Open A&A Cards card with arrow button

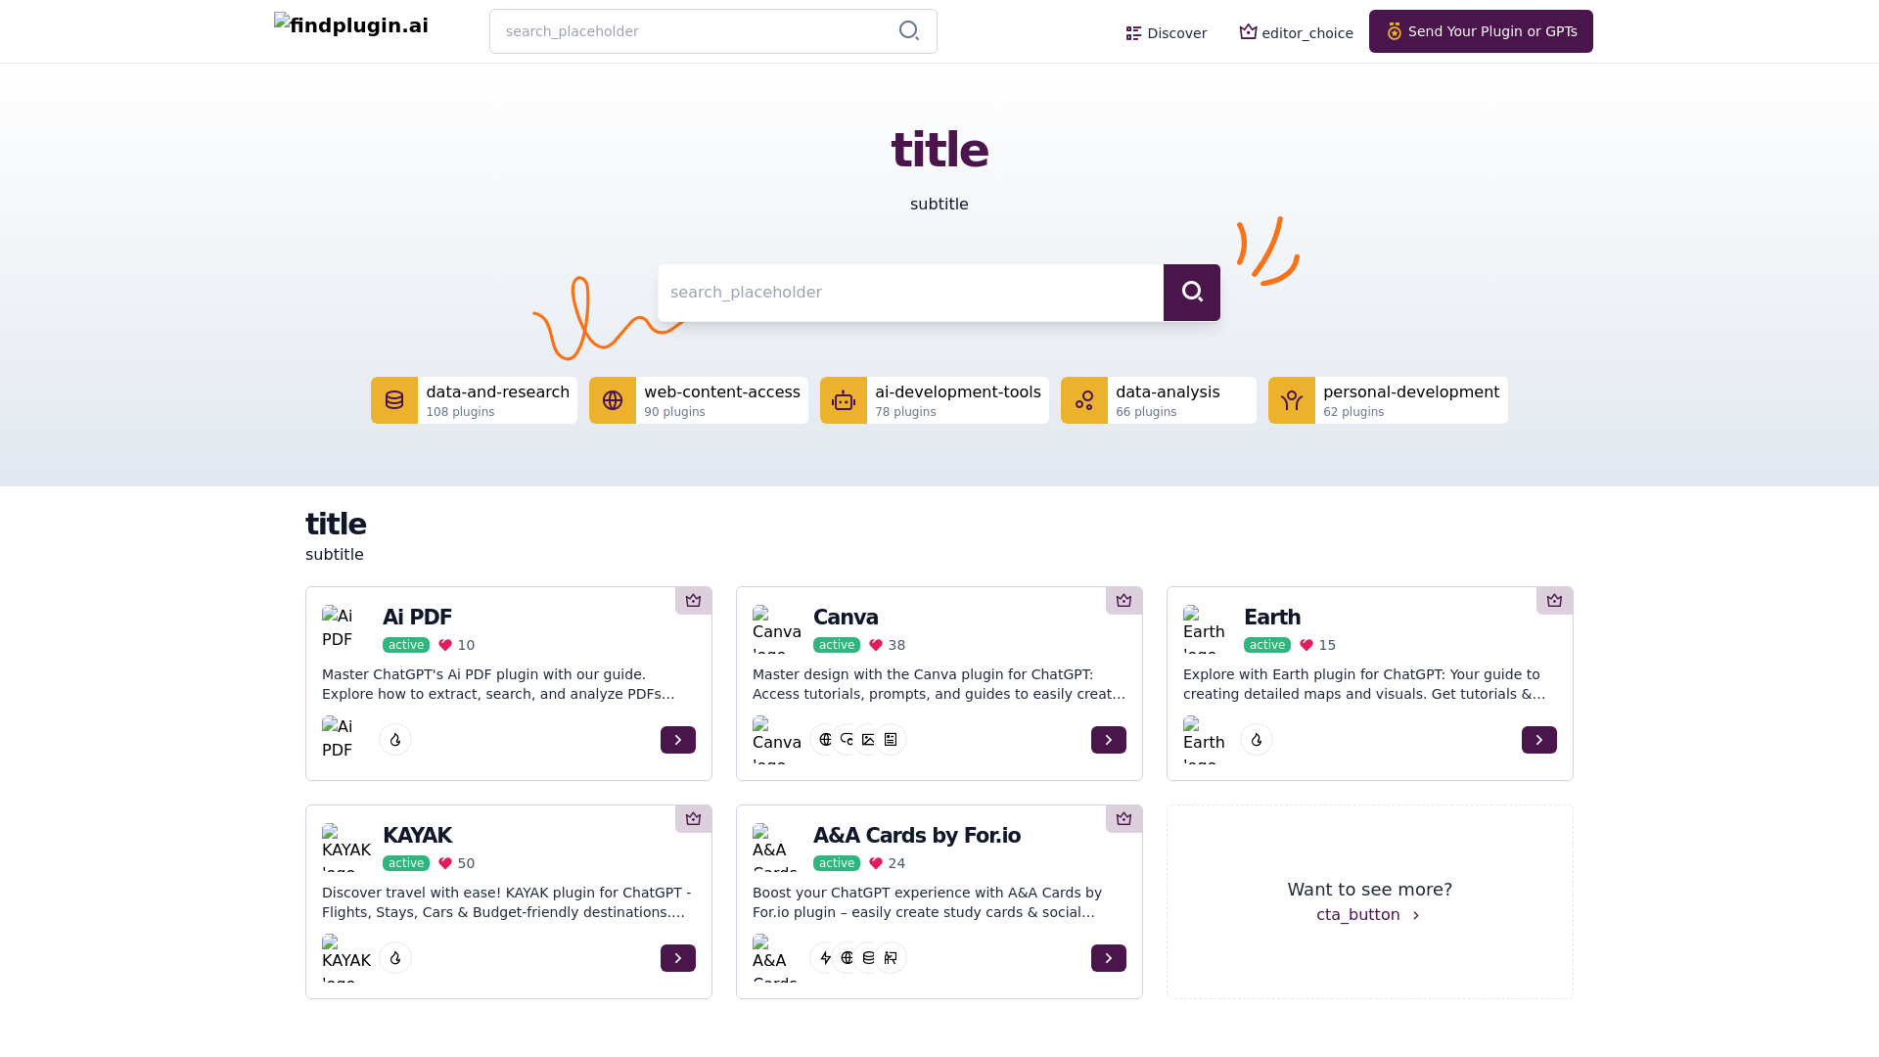click(x=1109, y=958)
